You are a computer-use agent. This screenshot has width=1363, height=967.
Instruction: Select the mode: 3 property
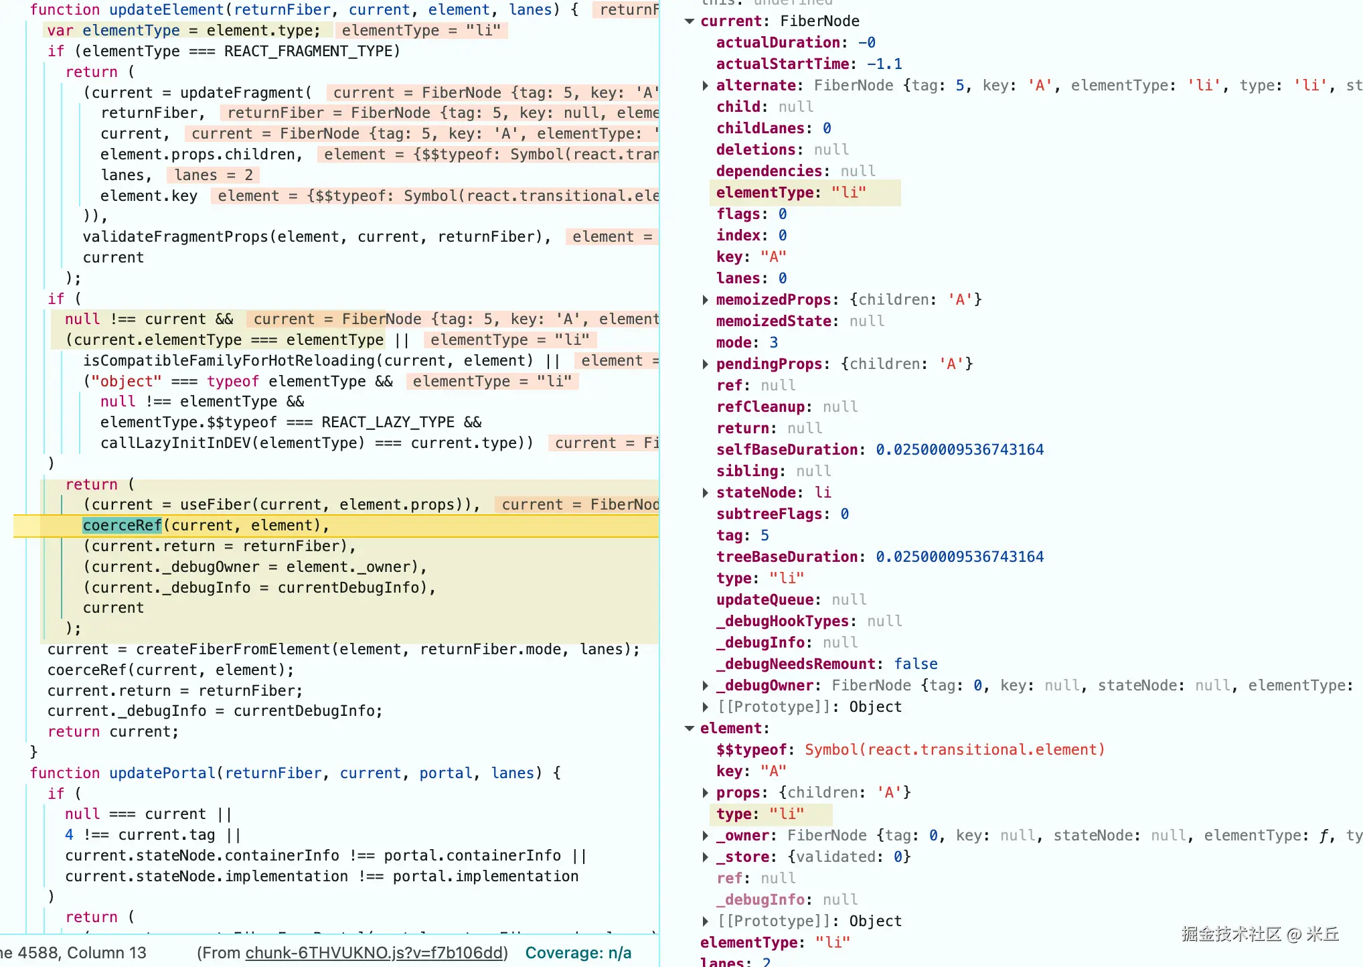[747, 343]
